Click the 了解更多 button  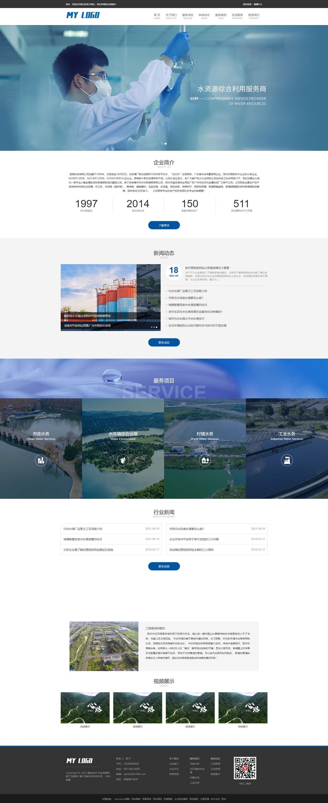pos(164,225)
